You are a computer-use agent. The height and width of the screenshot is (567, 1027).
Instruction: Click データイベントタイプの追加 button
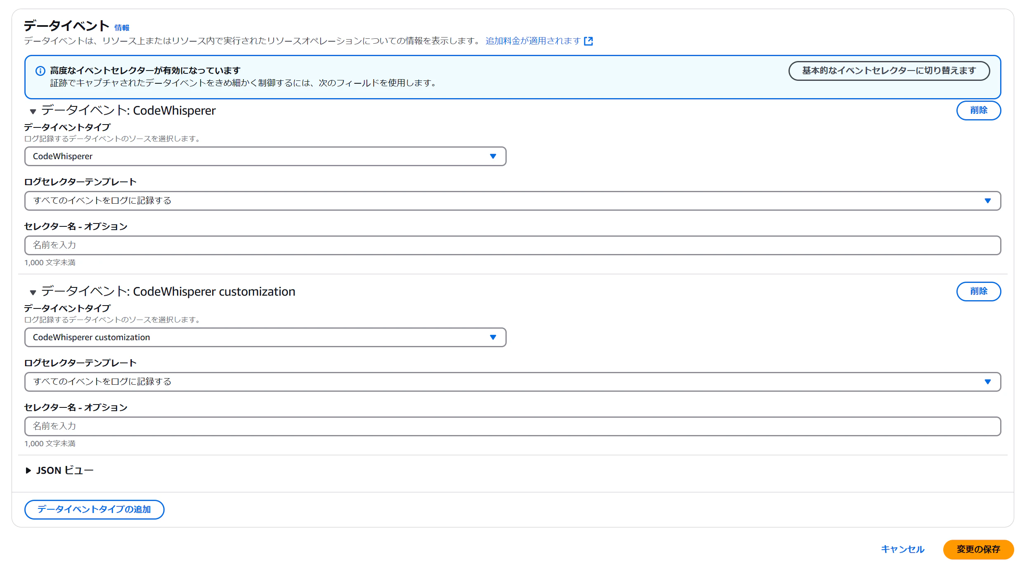coord(94,510)
